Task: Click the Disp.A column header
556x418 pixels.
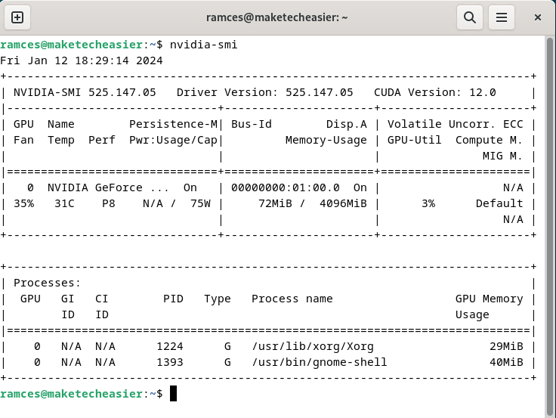Action: pos(347,124)
